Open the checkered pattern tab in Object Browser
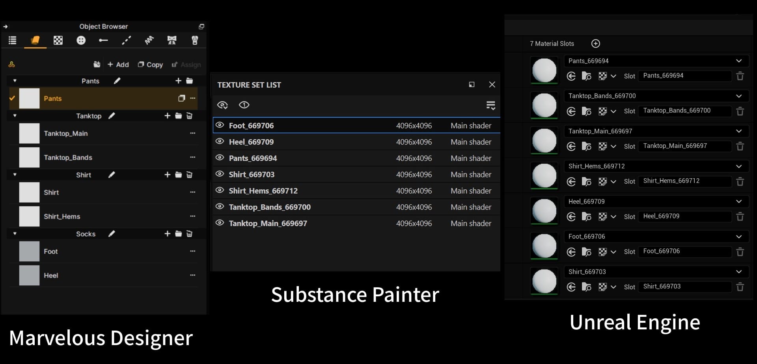Viewport: 757px width, 364px height. 58,40
